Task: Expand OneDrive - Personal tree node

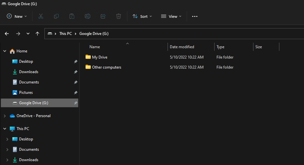Action: tap(5, 116)
